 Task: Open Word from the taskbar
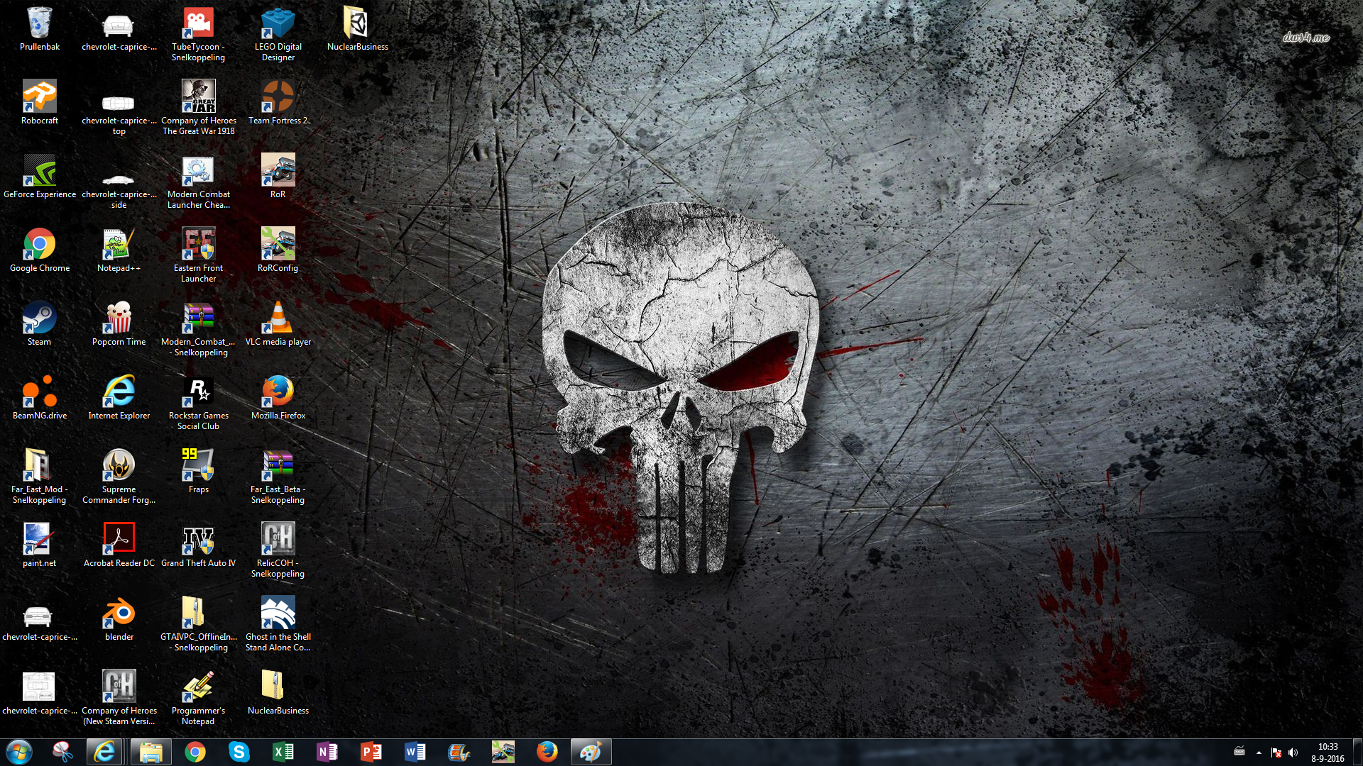tap(415, 752)
